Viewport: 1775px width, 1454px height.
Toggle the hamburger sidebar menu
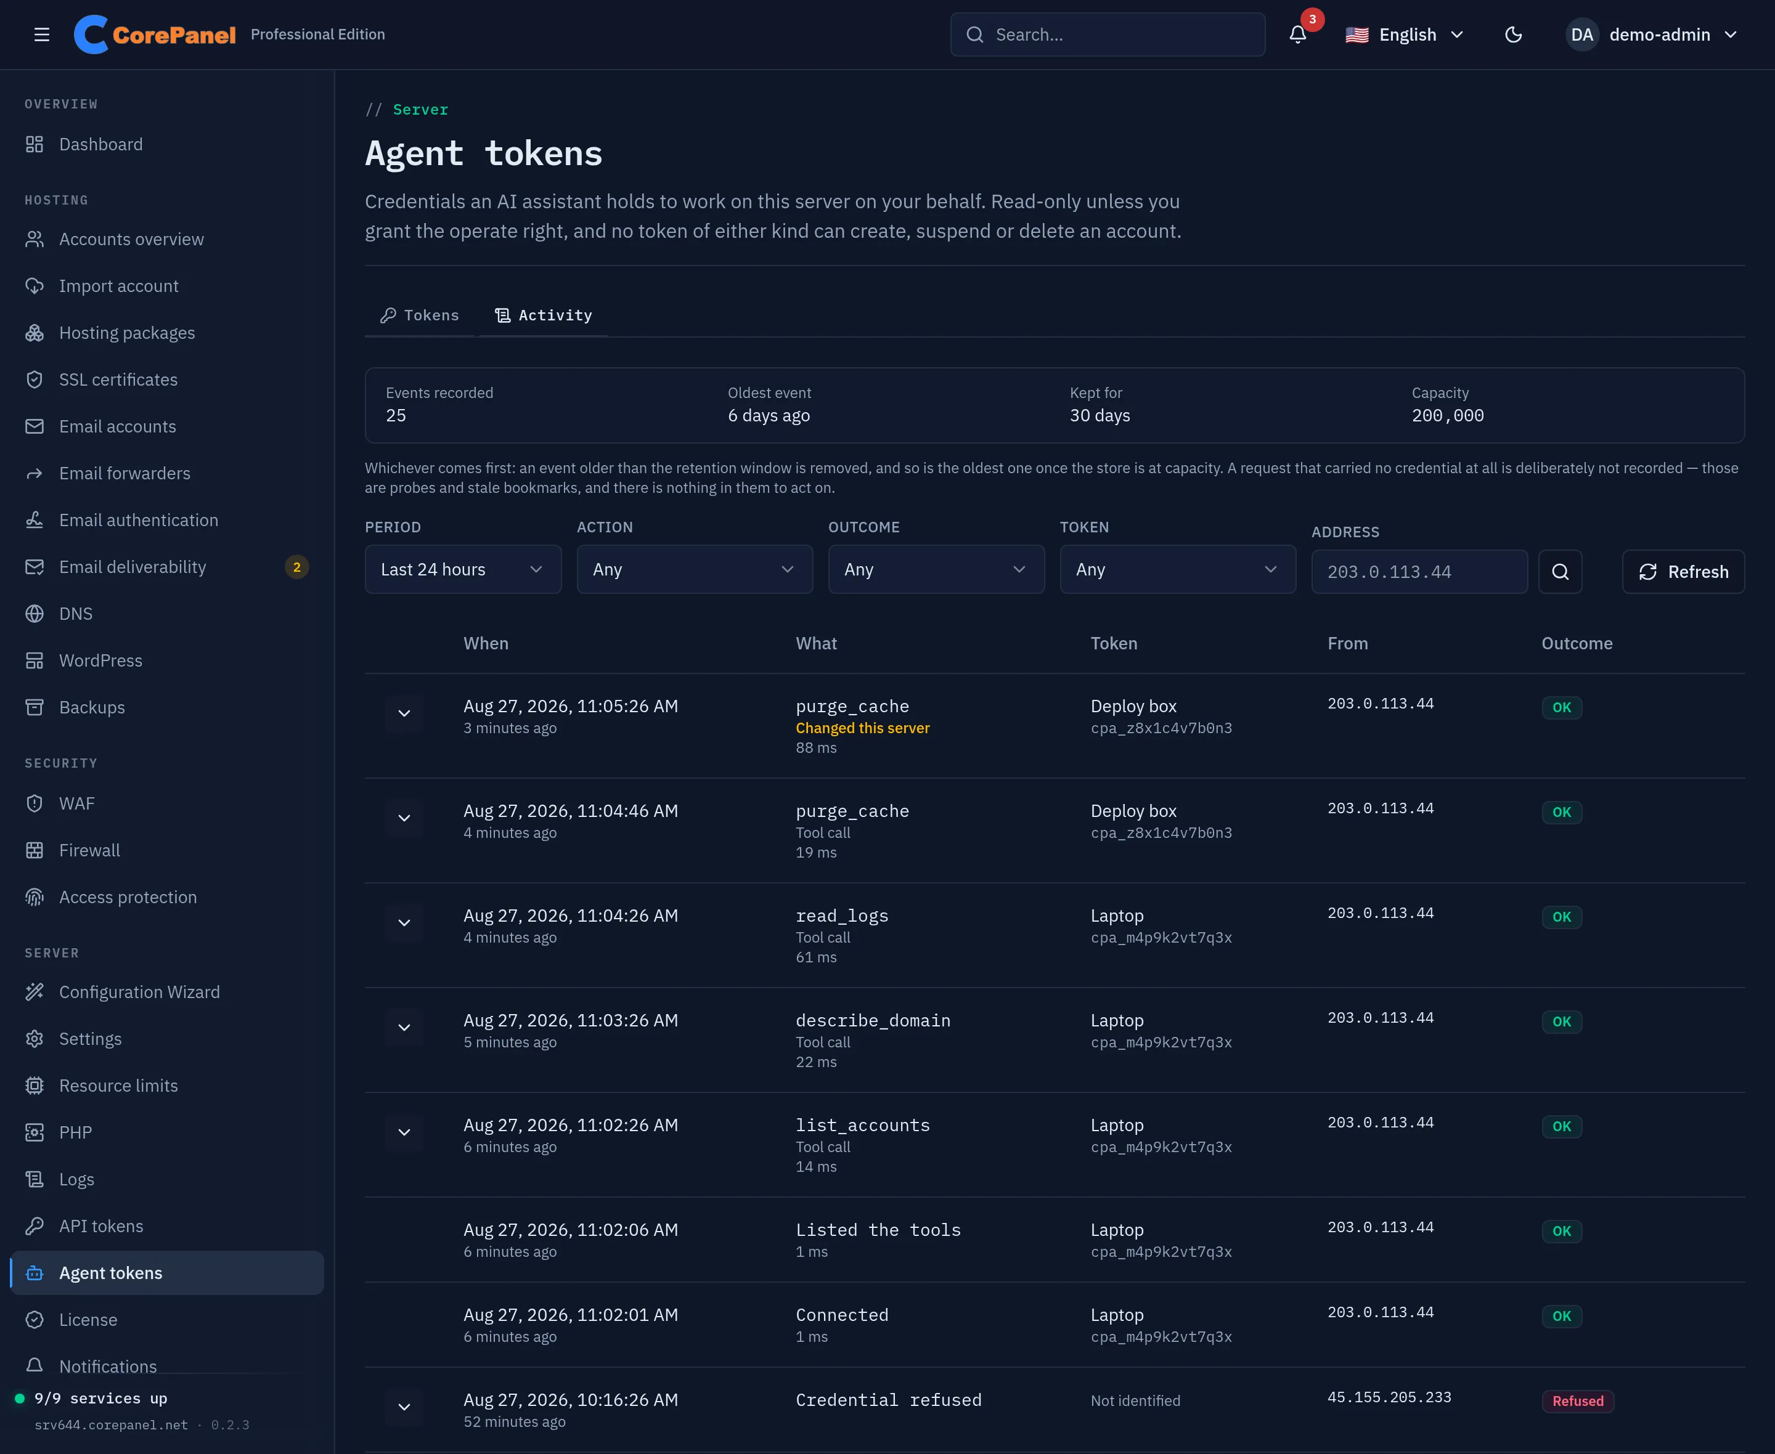coord(41,35)
